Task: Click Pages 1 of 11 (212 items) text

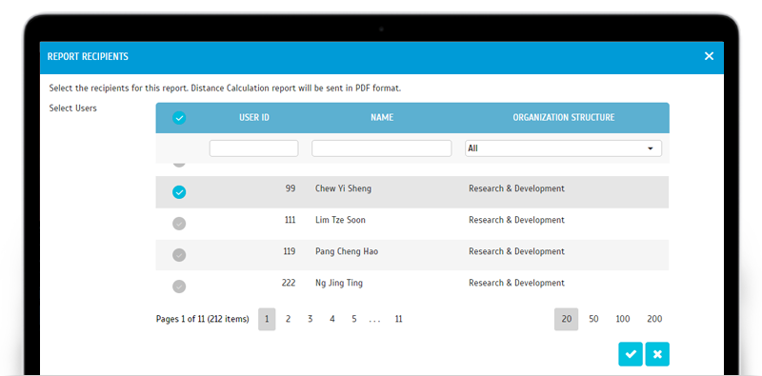Action: (202, 319)
